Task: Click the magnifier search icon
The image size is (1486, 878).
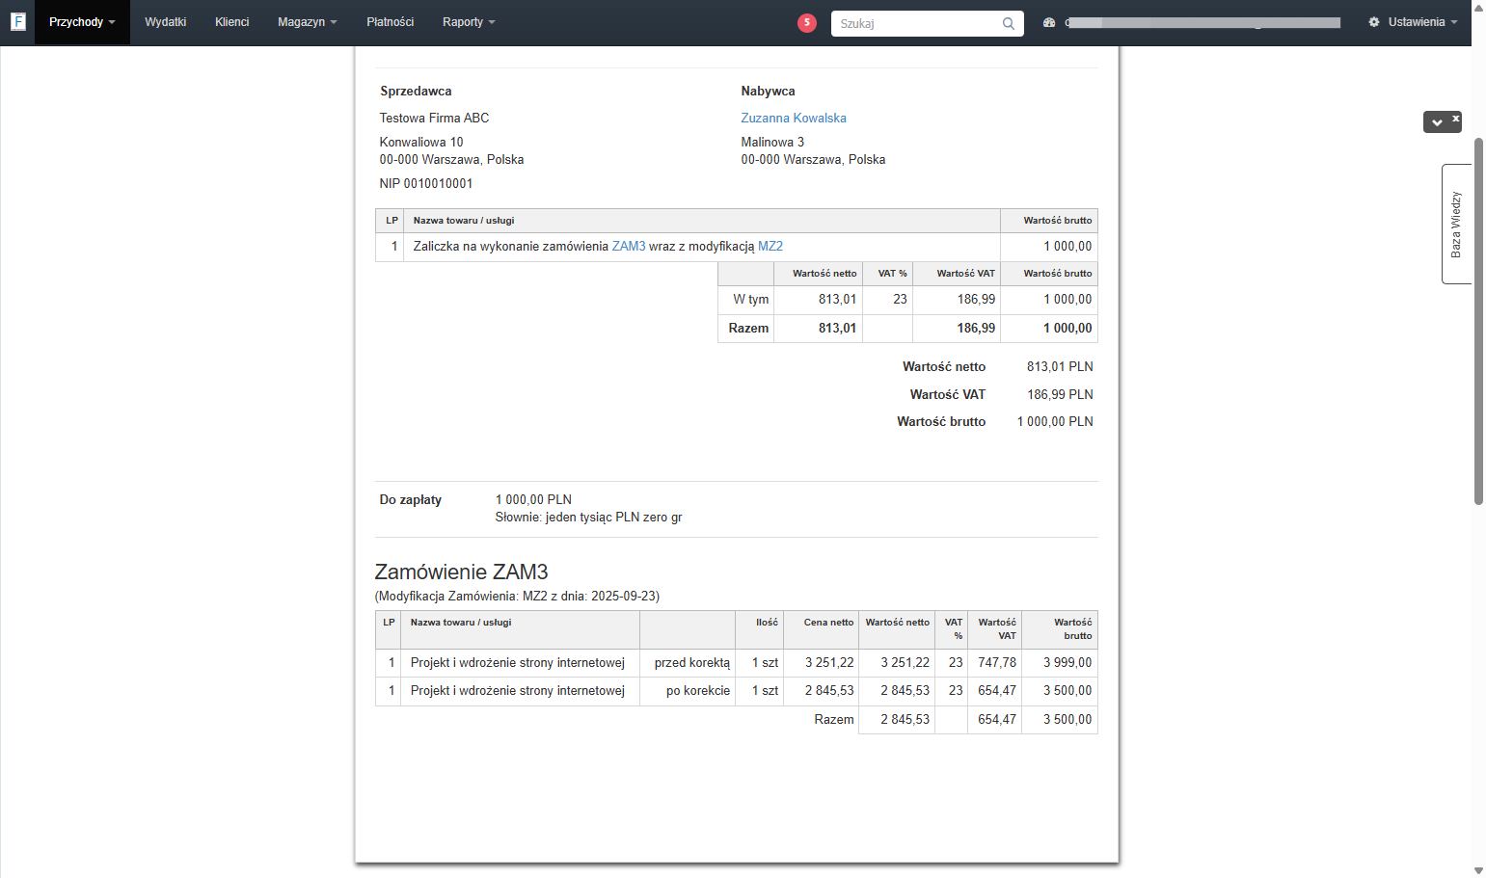Action: point(1008,23)
